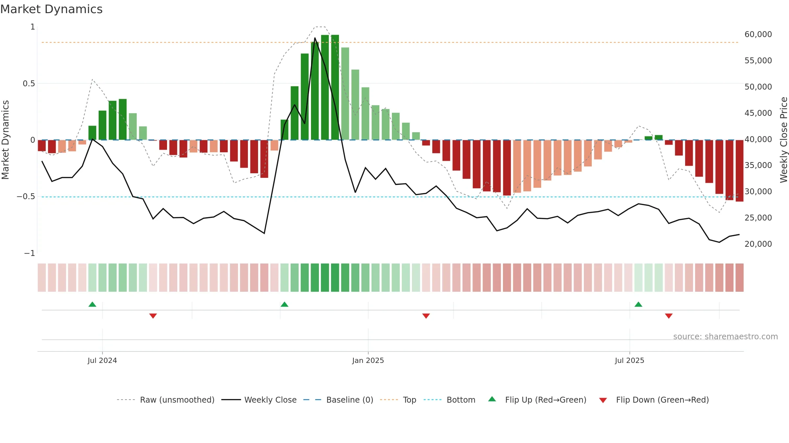
Task: Toggle Flip Up (Red→Green) legend entry
Action: pos(538,400)
